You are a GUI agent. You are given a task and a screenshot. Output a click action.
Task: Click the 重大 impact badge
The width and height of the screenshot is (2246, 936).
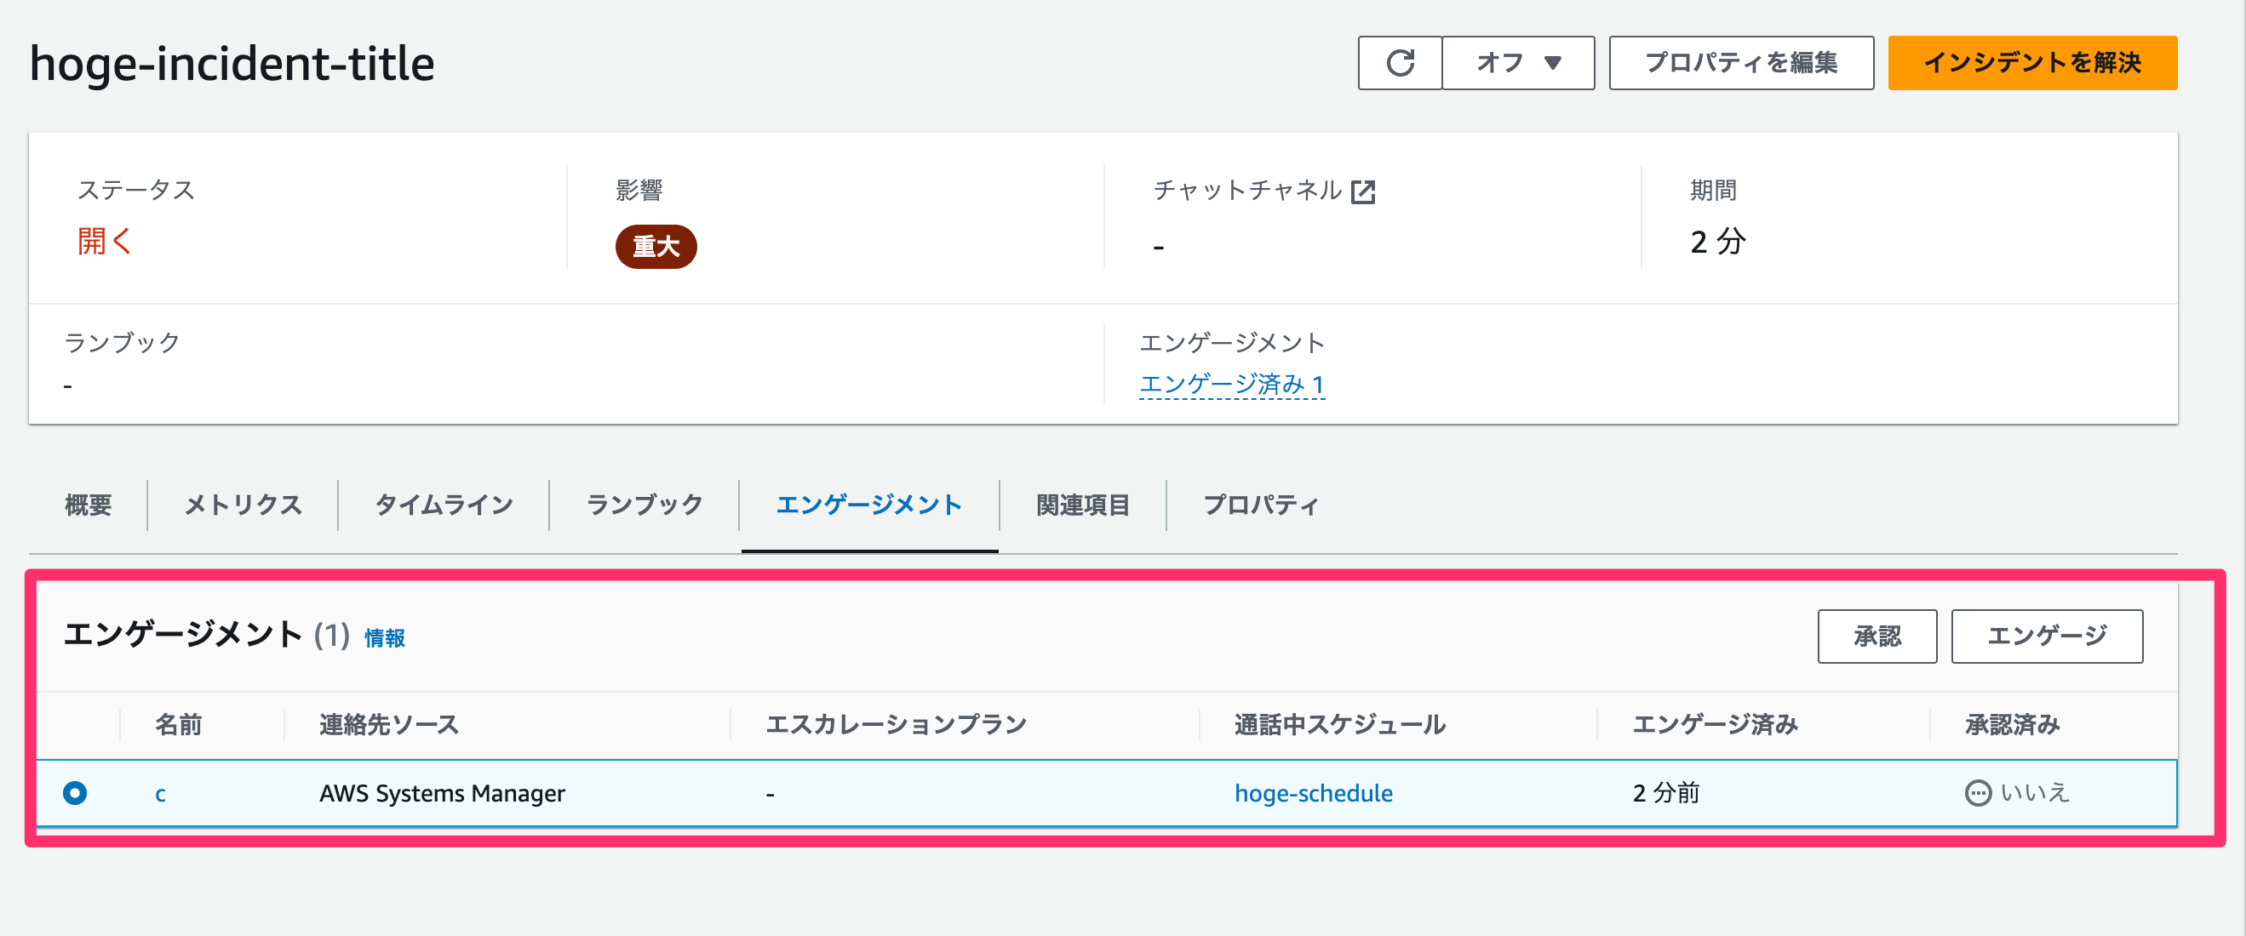coord(656,247)
